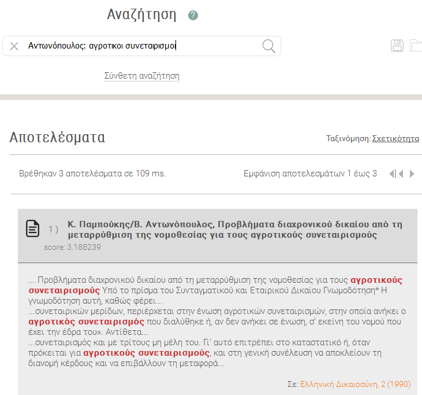The height and width of the screenshot is (395, 422).
Task: Click the Αναζήτηση page heading
Action: (x=141, y=15)
